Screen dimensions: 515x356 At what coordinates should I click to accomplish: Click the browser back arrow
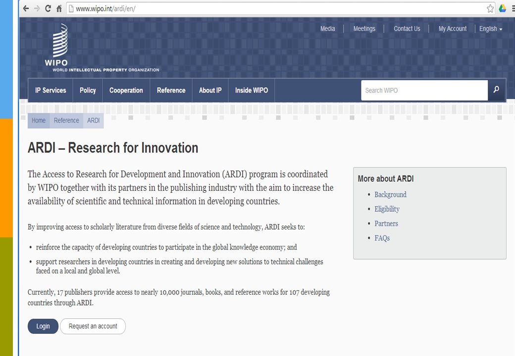26,8
